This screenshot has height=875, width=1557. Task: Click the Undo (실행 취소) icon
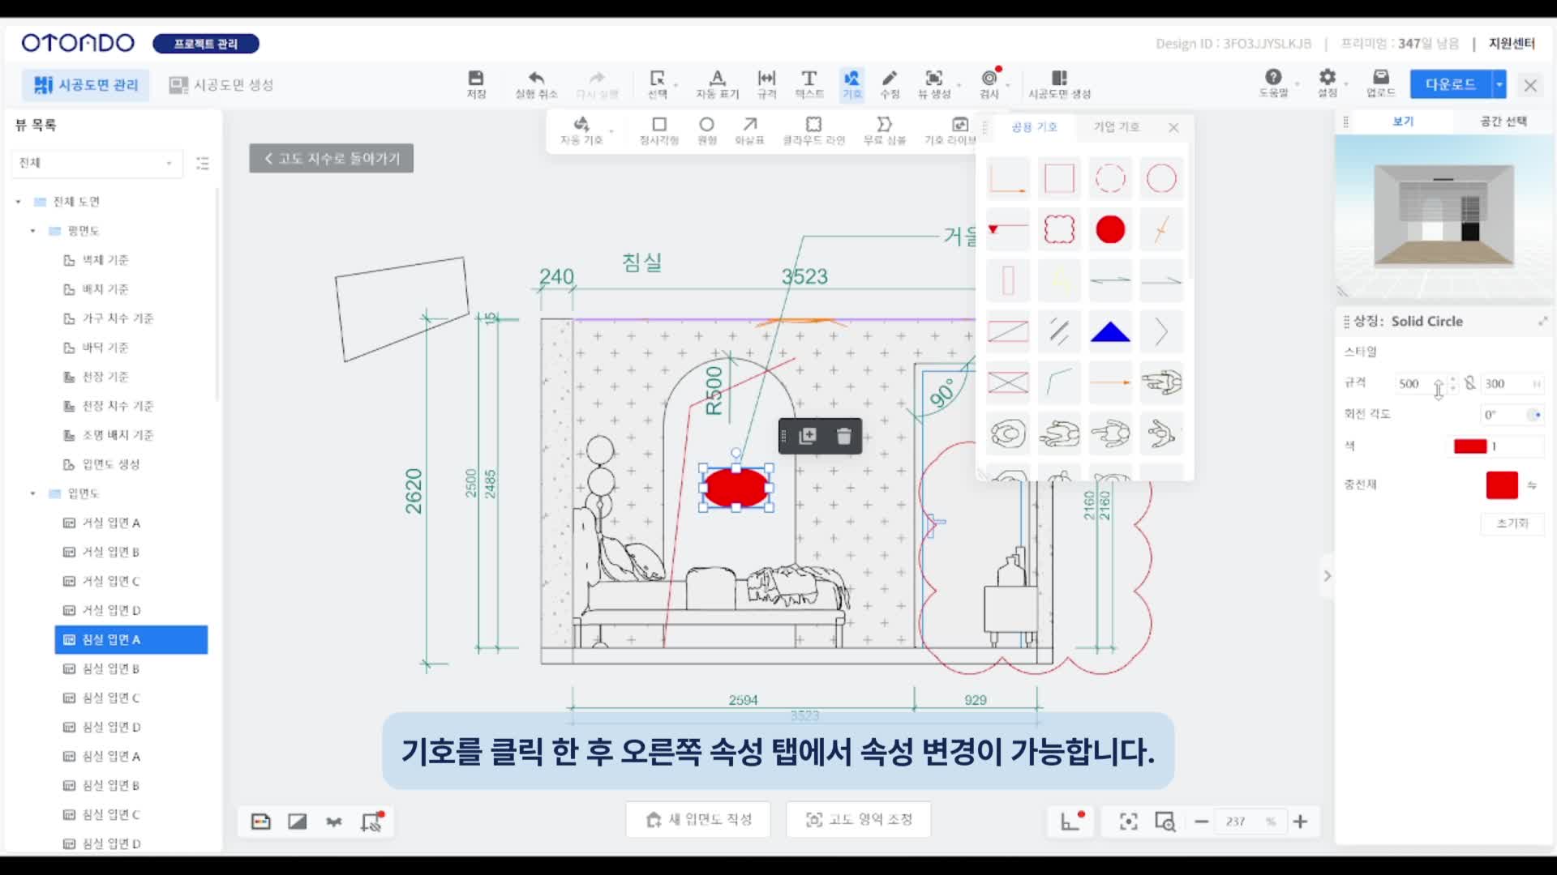click(x=536, y=83)
